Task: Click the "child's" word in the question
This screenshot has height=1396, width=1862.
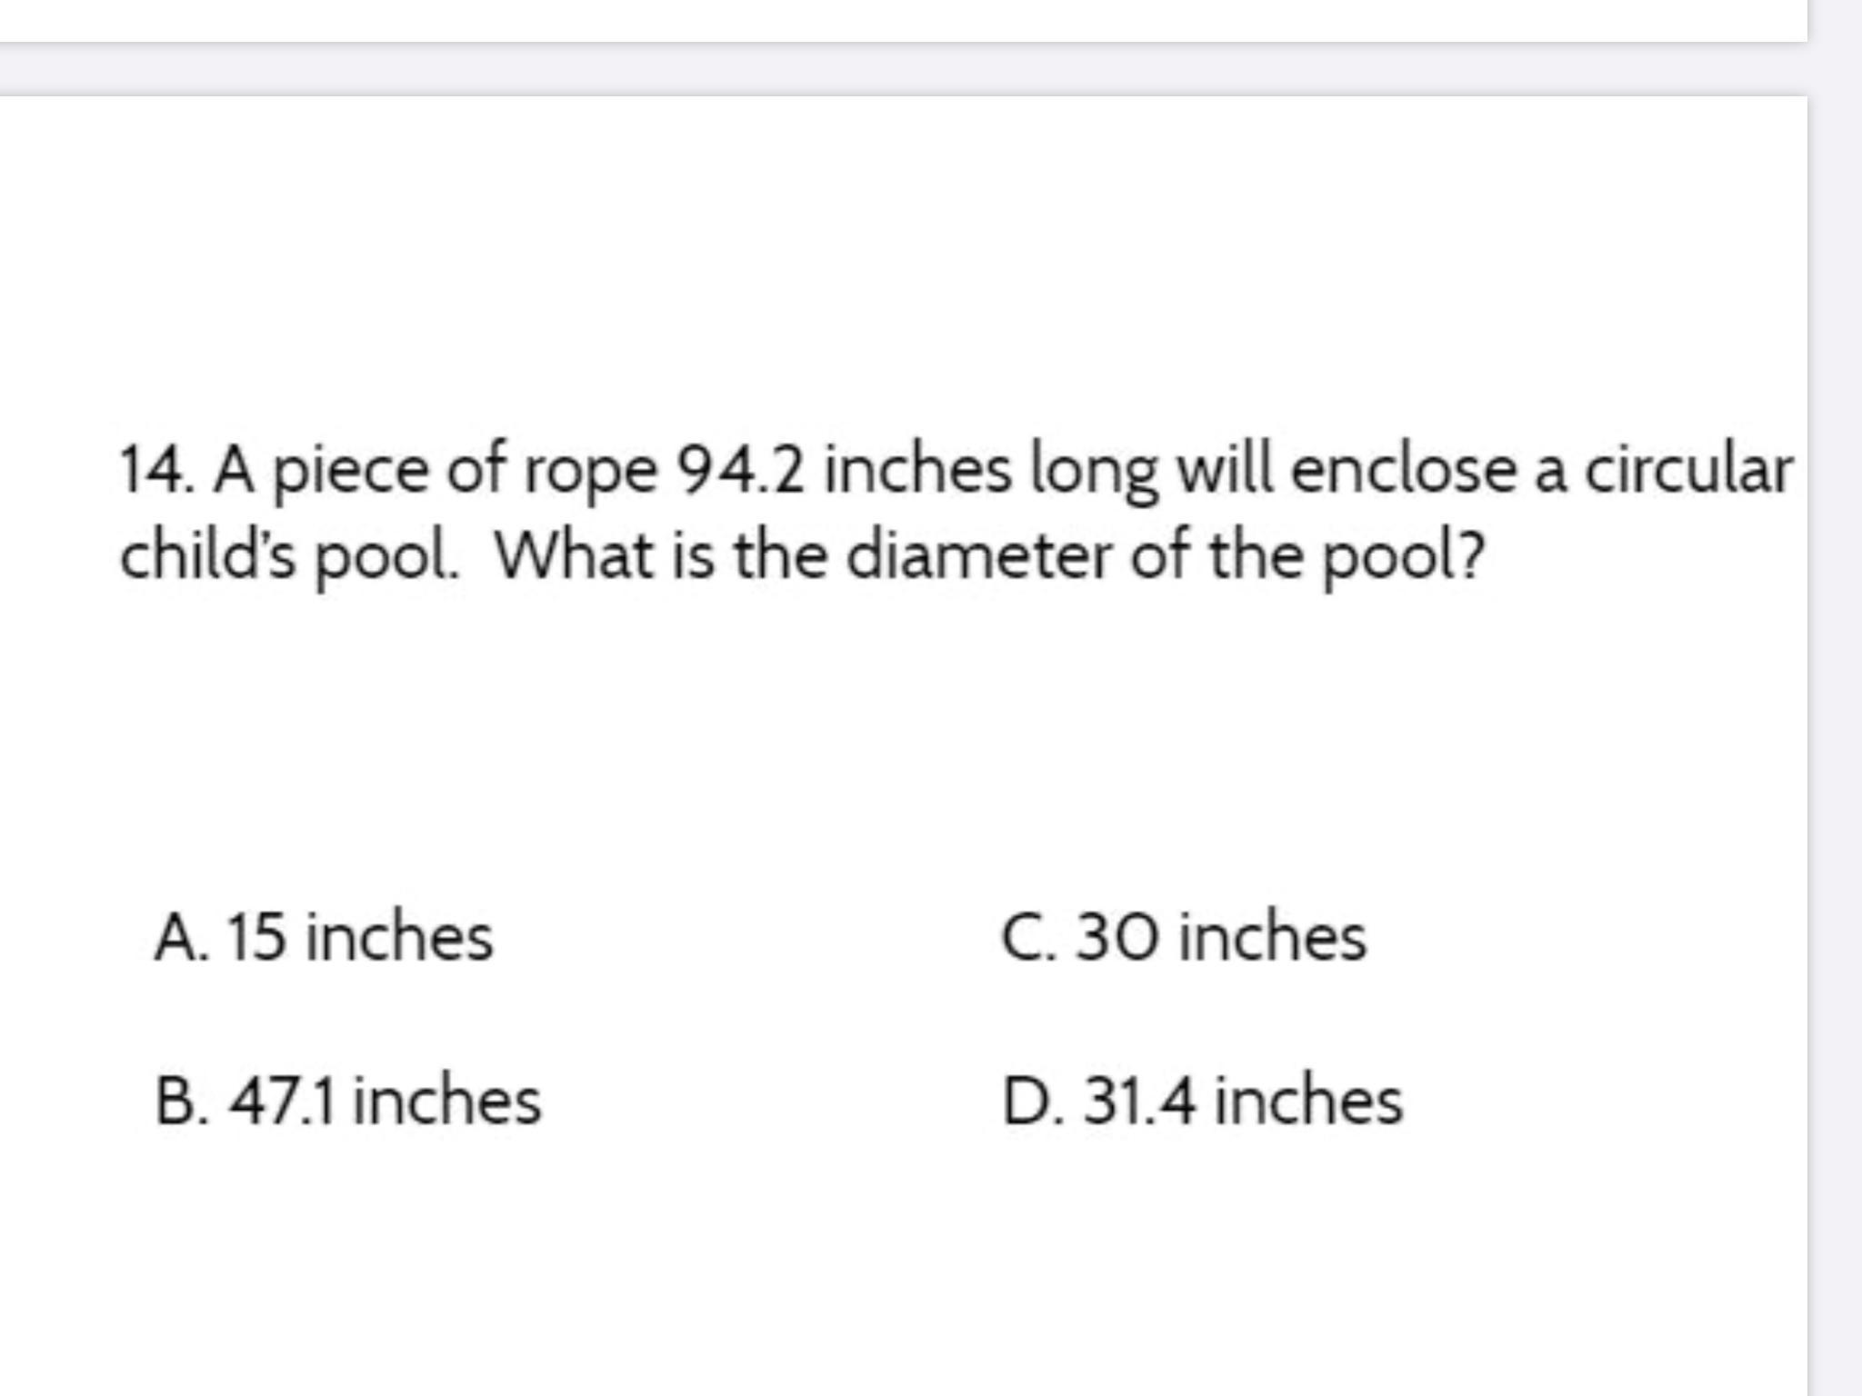Action: [208, 554]
